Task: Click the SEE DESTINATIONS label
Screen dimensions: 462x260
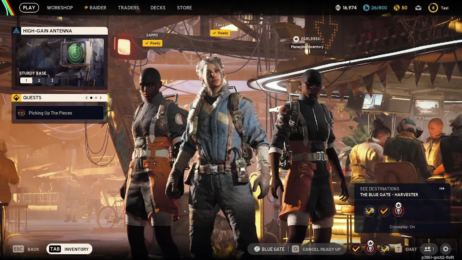Action: [x=379, y=189]
